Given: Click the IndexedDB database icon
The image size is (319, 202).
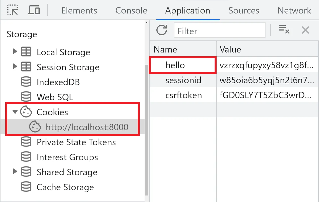Looking at the screenshot, I should click(26, 82).
